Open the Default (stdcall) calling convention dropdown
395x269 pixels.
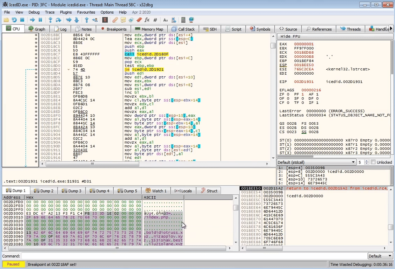[x=316, y=162]
